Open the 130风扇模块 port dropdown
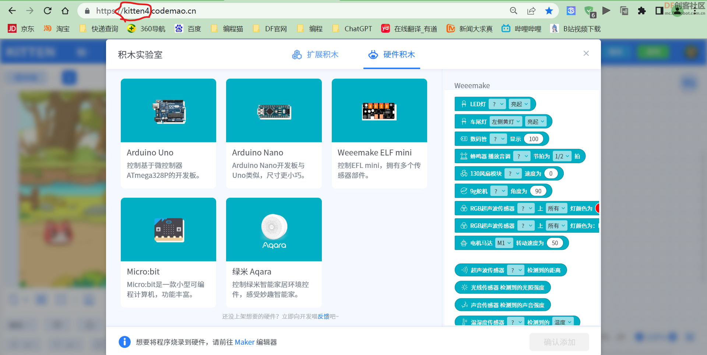 click(513, 173)
